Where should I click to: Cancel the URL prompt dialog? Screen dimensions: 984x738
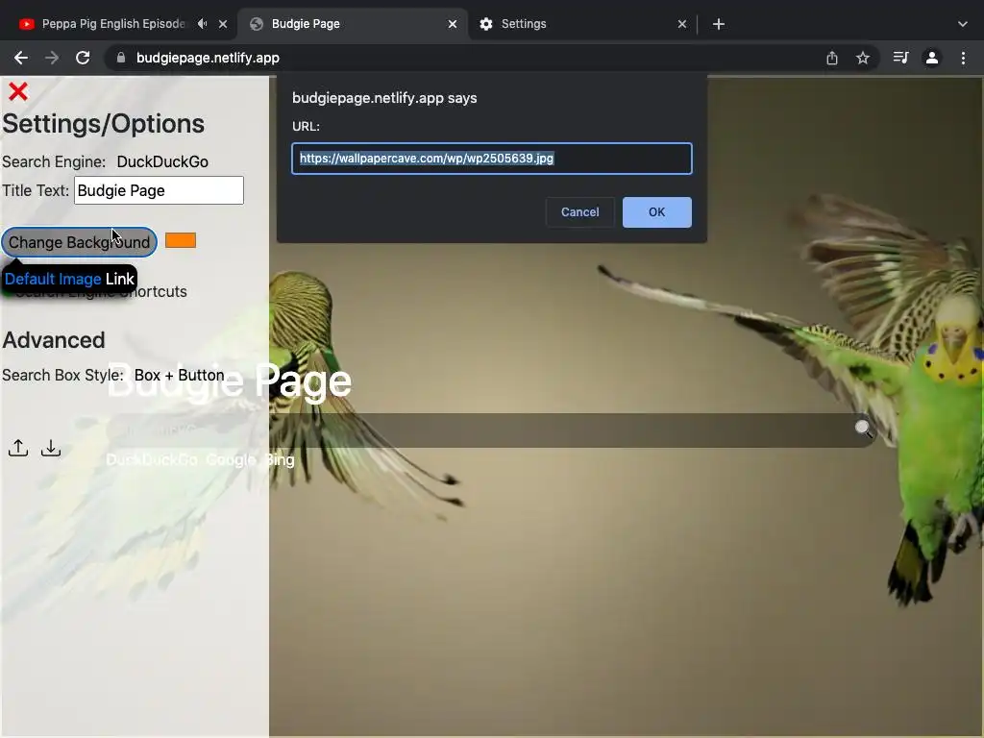click(x=579, y=212)
